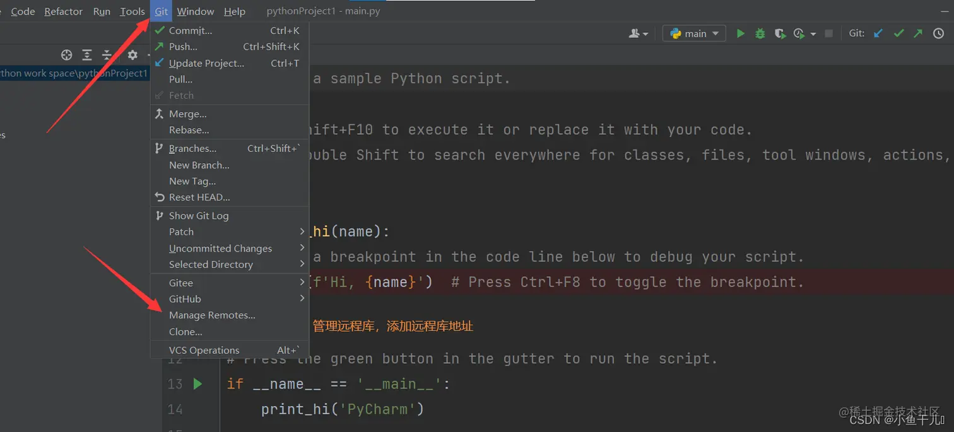The height and width of the screenshot is (432, 954).
Task: Show Git history clock icon in toolbar
Action: pos(939,33)
